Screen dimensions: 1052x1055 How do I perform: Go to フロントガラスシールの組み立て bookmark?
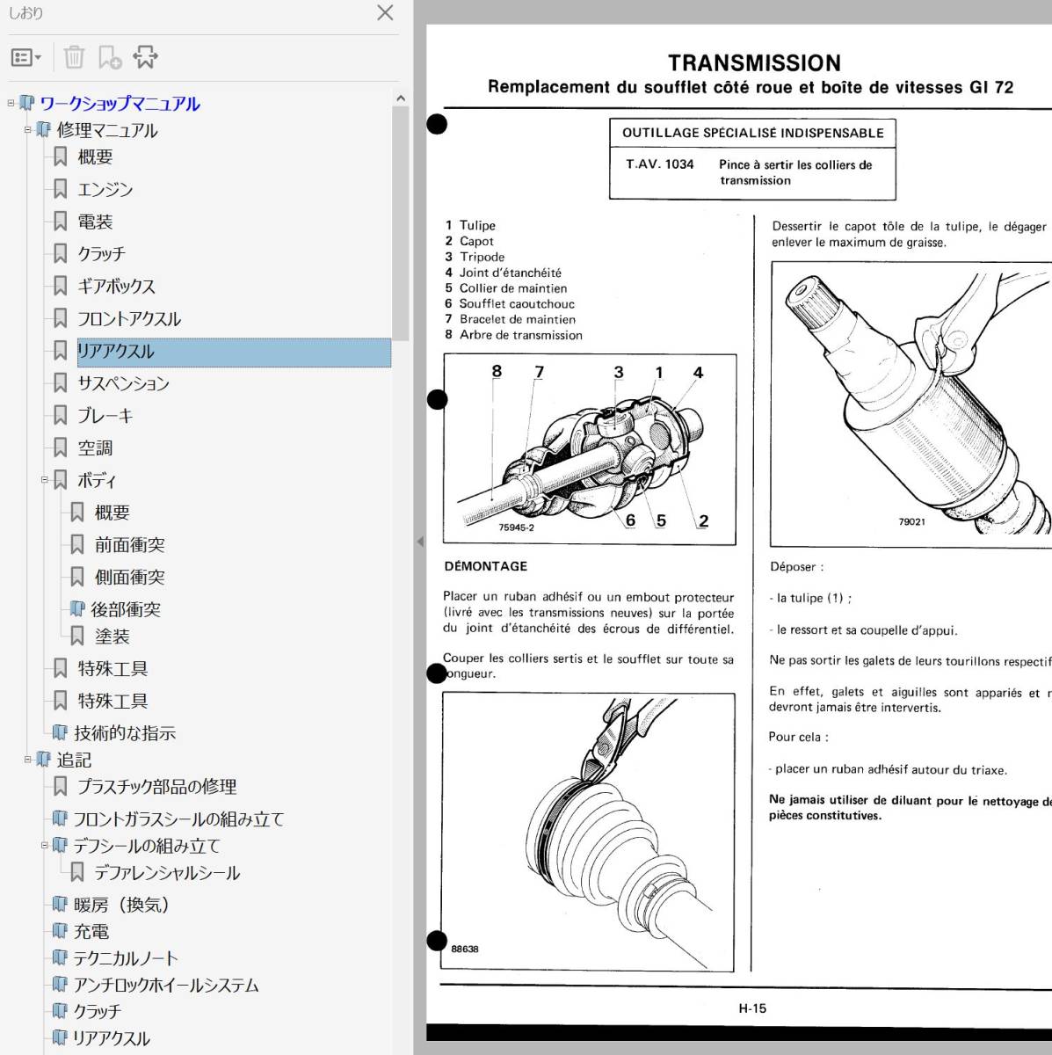(179, 819)
